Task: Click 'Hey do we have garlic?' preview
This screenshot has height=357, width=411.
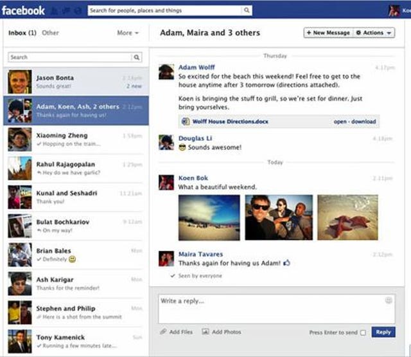Action: click(71, 172)
